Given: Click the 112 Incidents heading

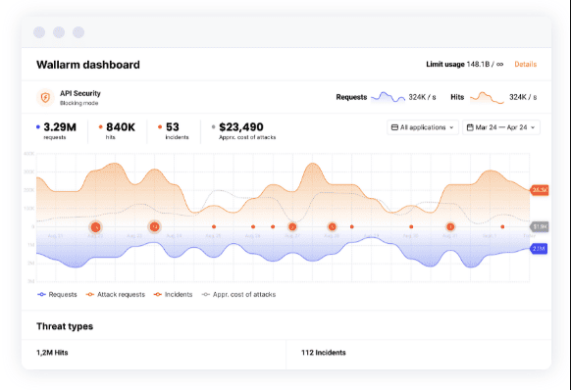Looking at the screenshot, I should 324,352.
